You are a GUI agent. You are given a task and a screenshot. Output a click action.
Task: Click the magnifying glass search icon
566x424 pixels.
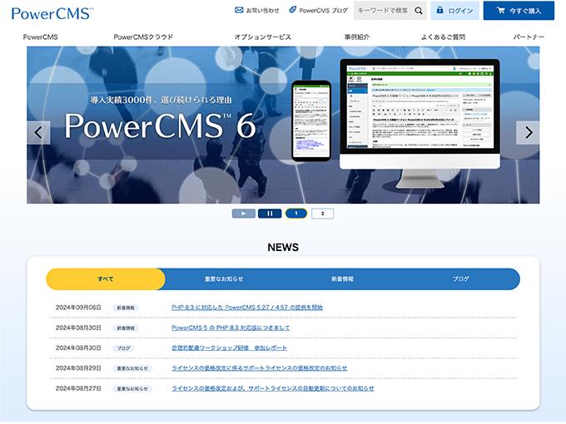(x=419, y=11)
